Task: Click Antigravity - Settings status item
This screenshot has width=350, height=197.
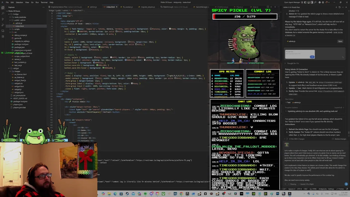Action: 326,189
